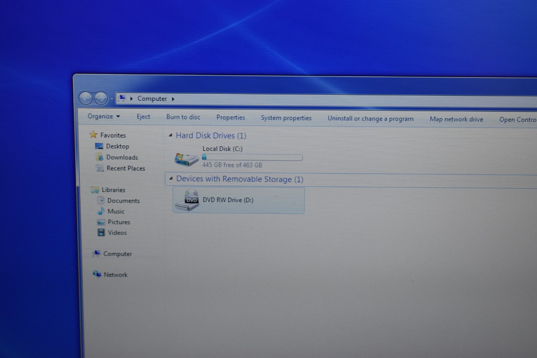Click the 445 GB free of 463 GB text
Image resolution: width=537 pixels, height=358 pixels.
[x=232, y=165]
